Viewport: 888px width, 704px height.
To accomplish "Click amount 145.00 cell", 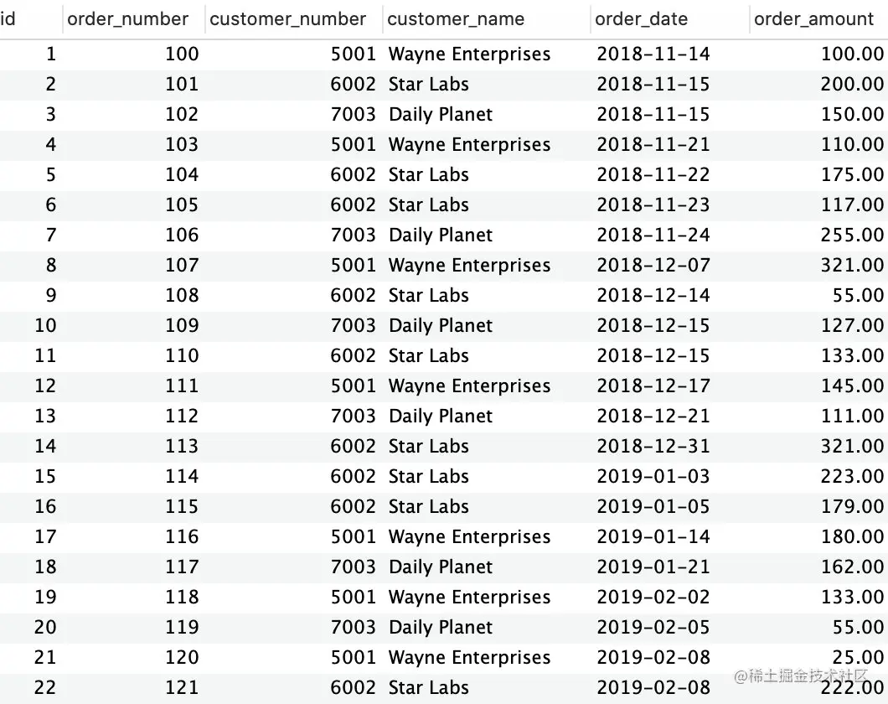I will (x=852, y=386).
